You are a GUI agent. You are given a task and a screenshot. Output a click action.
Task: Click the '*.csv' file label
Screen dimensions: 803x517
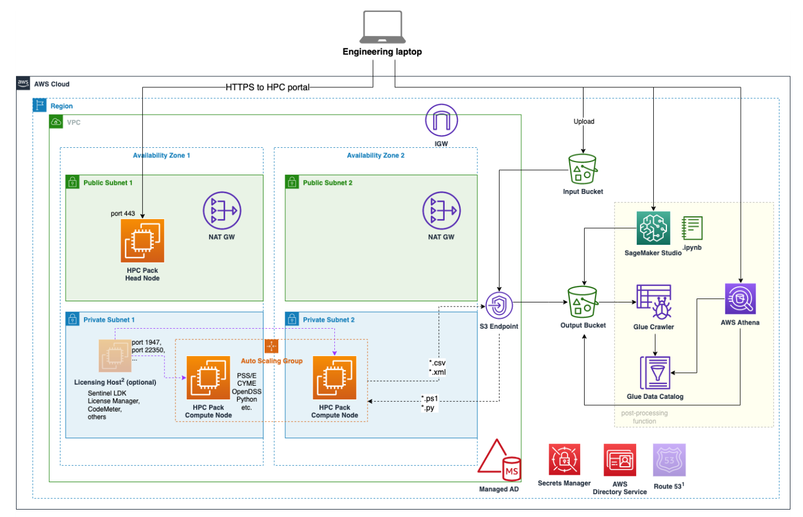pyautogui.click(x=437, y=363)
